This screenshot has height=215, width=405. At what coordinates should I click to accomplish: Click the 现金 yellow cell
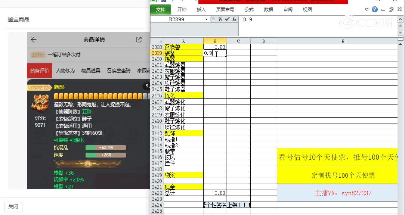pos(183,187)
